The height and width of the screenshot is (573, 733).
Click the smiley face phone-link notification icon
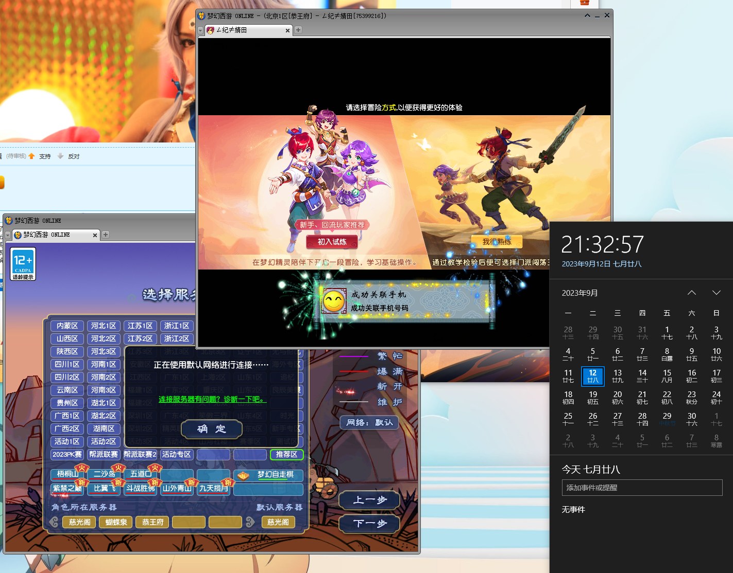click(334, 301)
